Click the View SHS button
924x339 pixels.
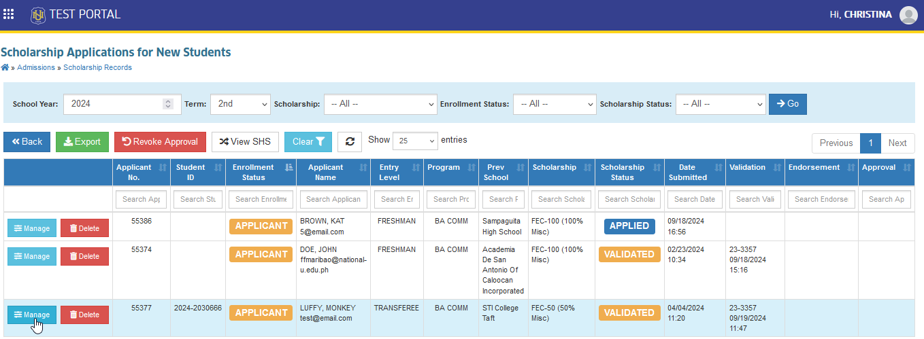point(245,142)
